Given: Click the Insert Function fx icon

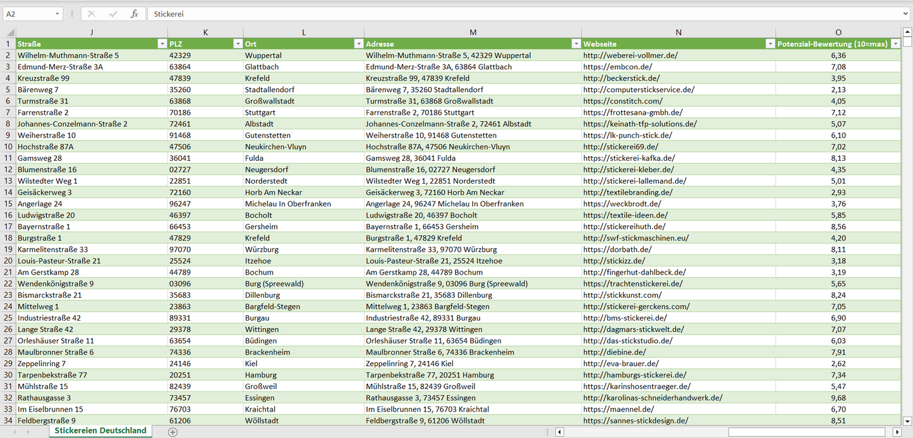Looking at the screenshot, I should point(134,14).
